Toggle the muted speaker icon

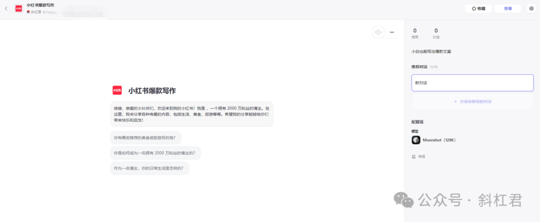coord(378,32)
